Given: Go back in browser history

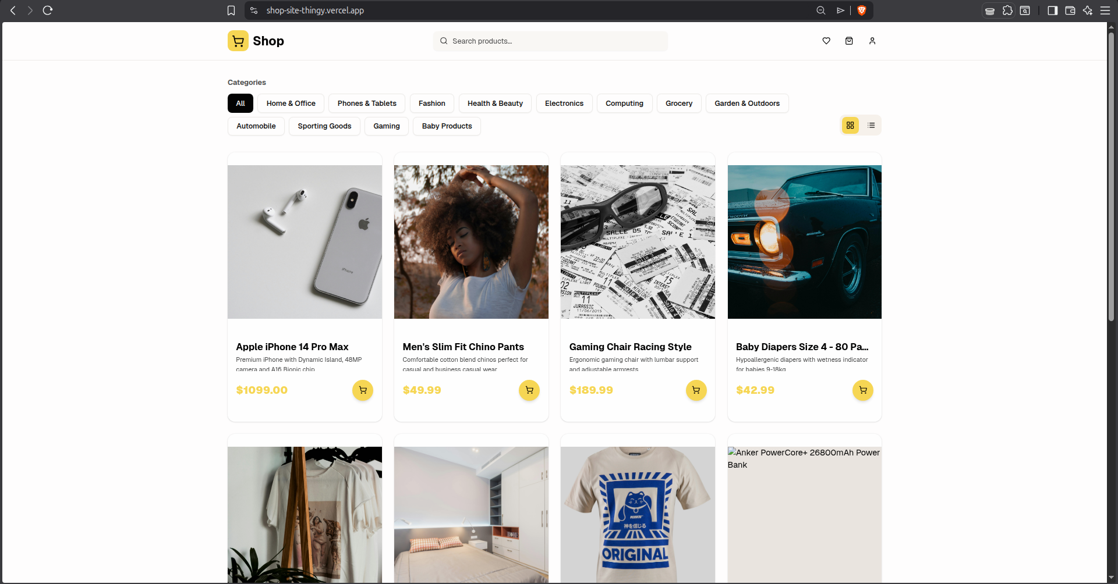Looking at the screenshot, I should (x=13, y=10).
